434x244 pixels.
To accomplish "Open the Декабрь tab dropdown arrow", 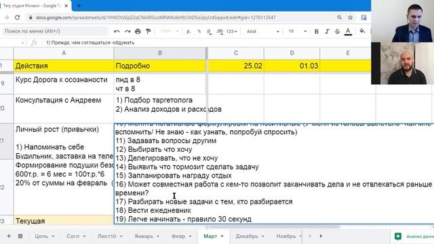I will click(263, 237).
